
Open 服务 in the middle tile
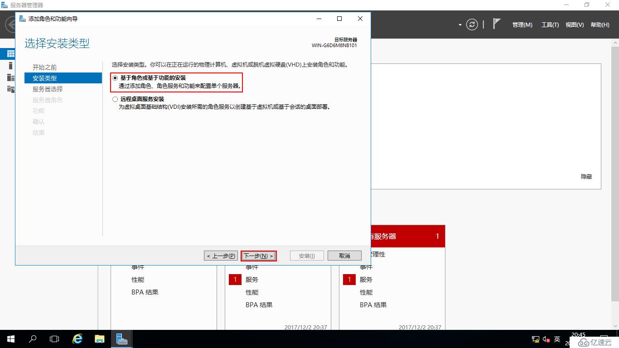[x=252, y=280]
